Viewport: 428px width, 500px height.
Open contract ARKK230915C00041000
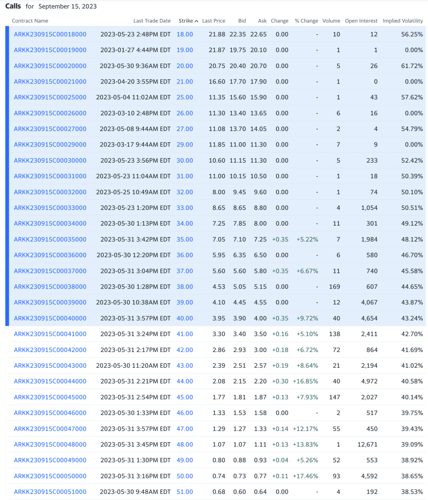coord(50,334)
